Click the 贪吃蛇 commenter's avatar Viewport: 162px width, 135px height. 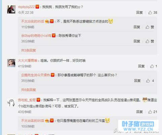11,103
